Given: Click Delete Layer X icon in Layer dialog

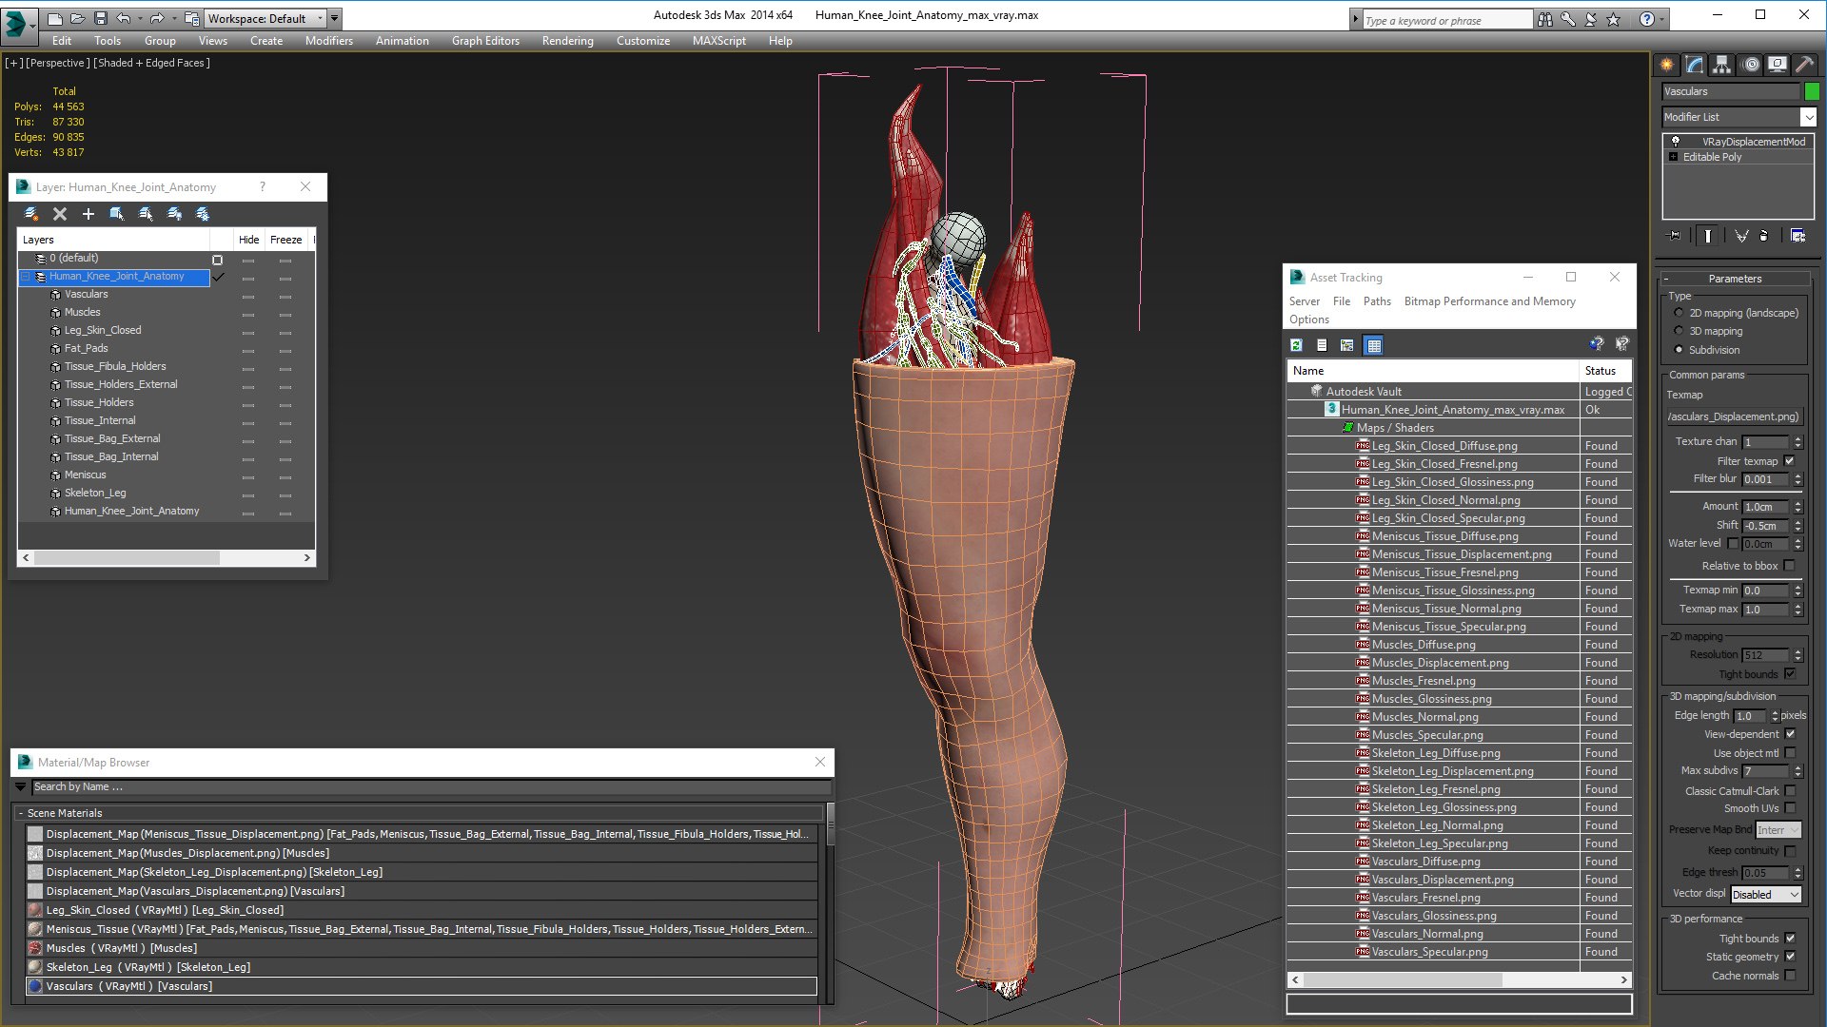Looking at the screenshot, I should [60, 214].
